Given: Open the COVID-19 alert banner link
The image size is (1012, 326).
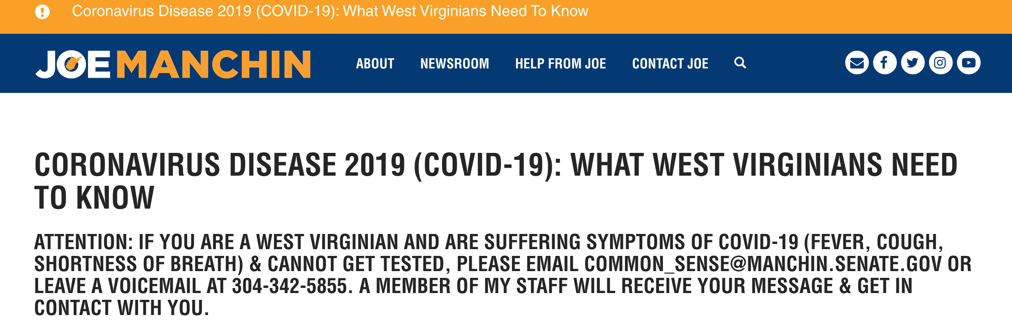Looking at the screenshot, I should coord(330,11).
